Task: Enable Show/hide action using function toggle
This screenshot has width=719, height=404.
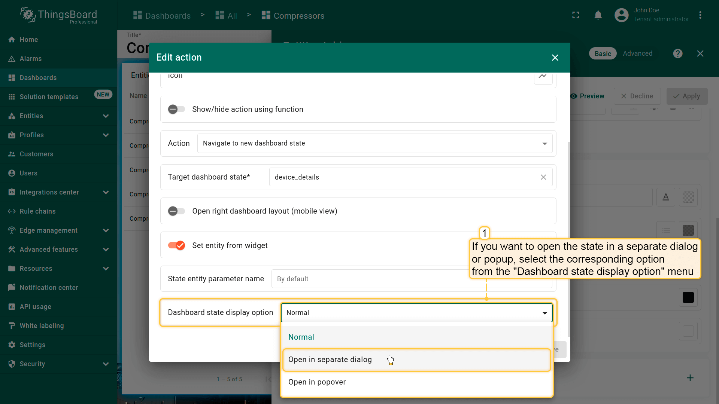Action: click(176, 109)
